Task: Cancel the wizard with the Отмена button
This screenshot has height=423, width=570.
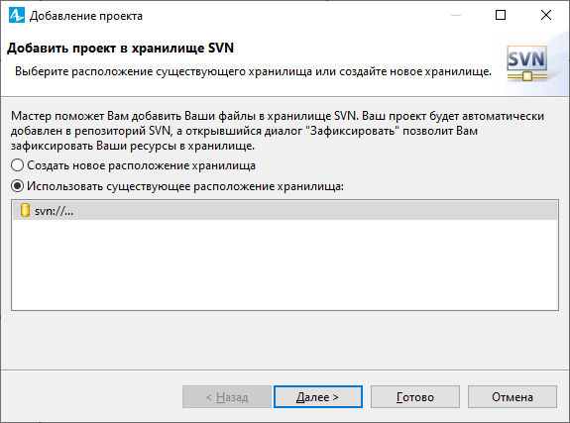Action: (513, 397)
